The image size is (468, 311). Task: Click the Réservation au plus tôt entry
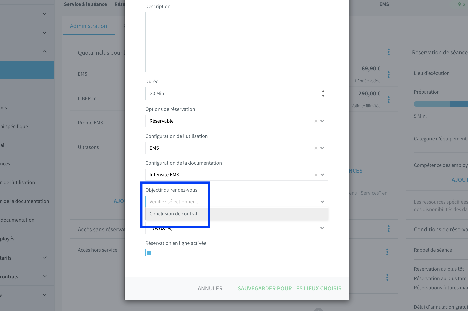tap(439, 269)
